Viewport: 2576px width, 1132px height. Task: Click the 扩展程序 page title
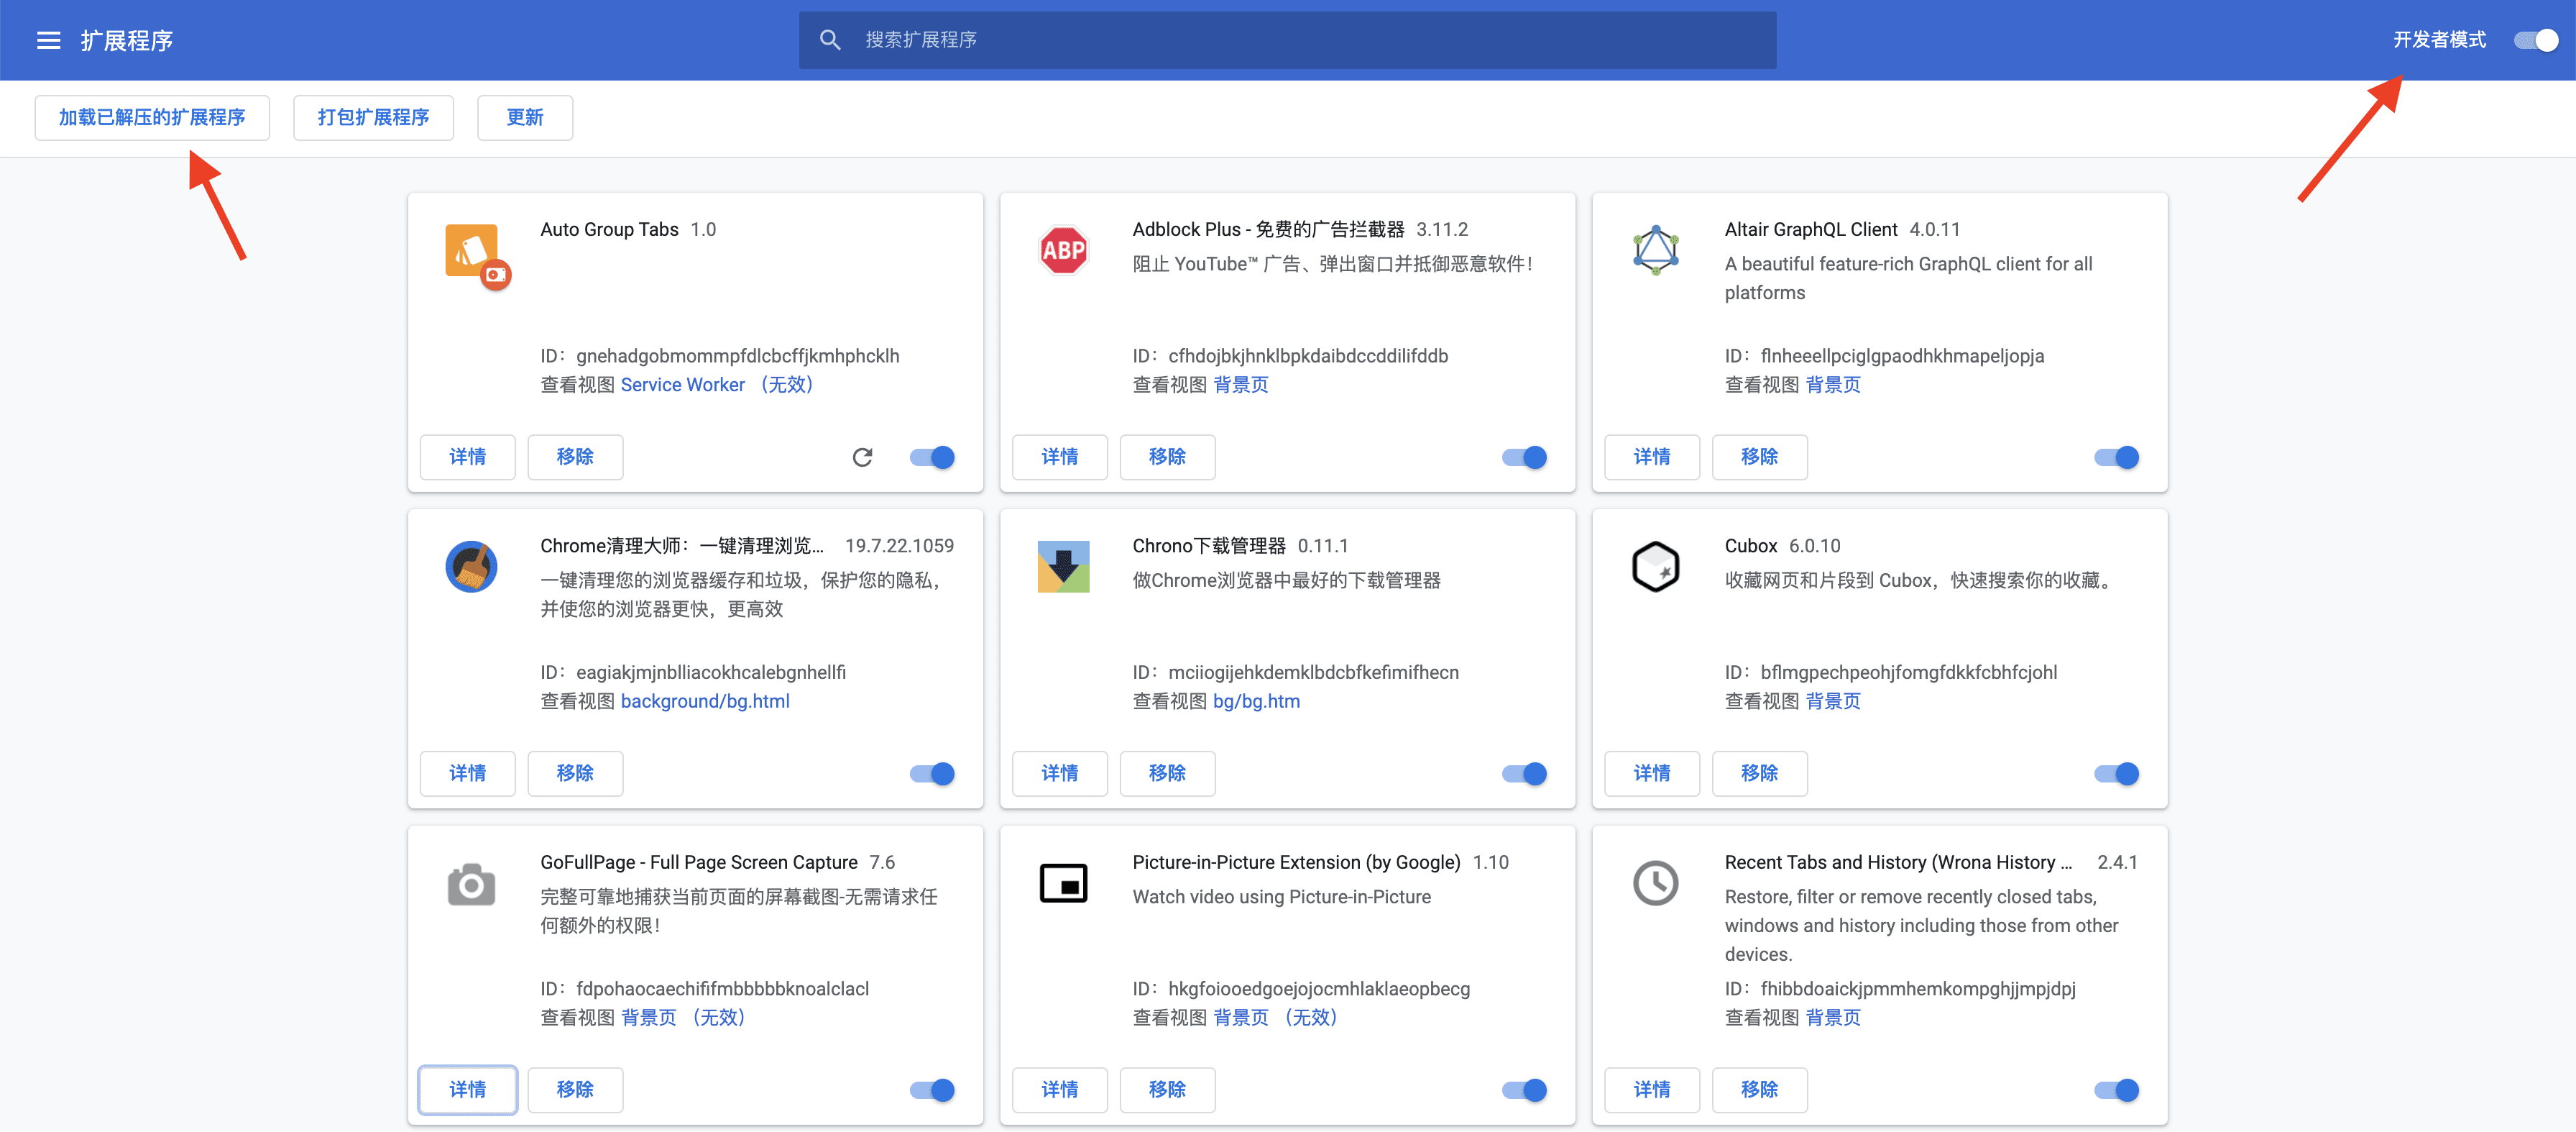[127, 40]
